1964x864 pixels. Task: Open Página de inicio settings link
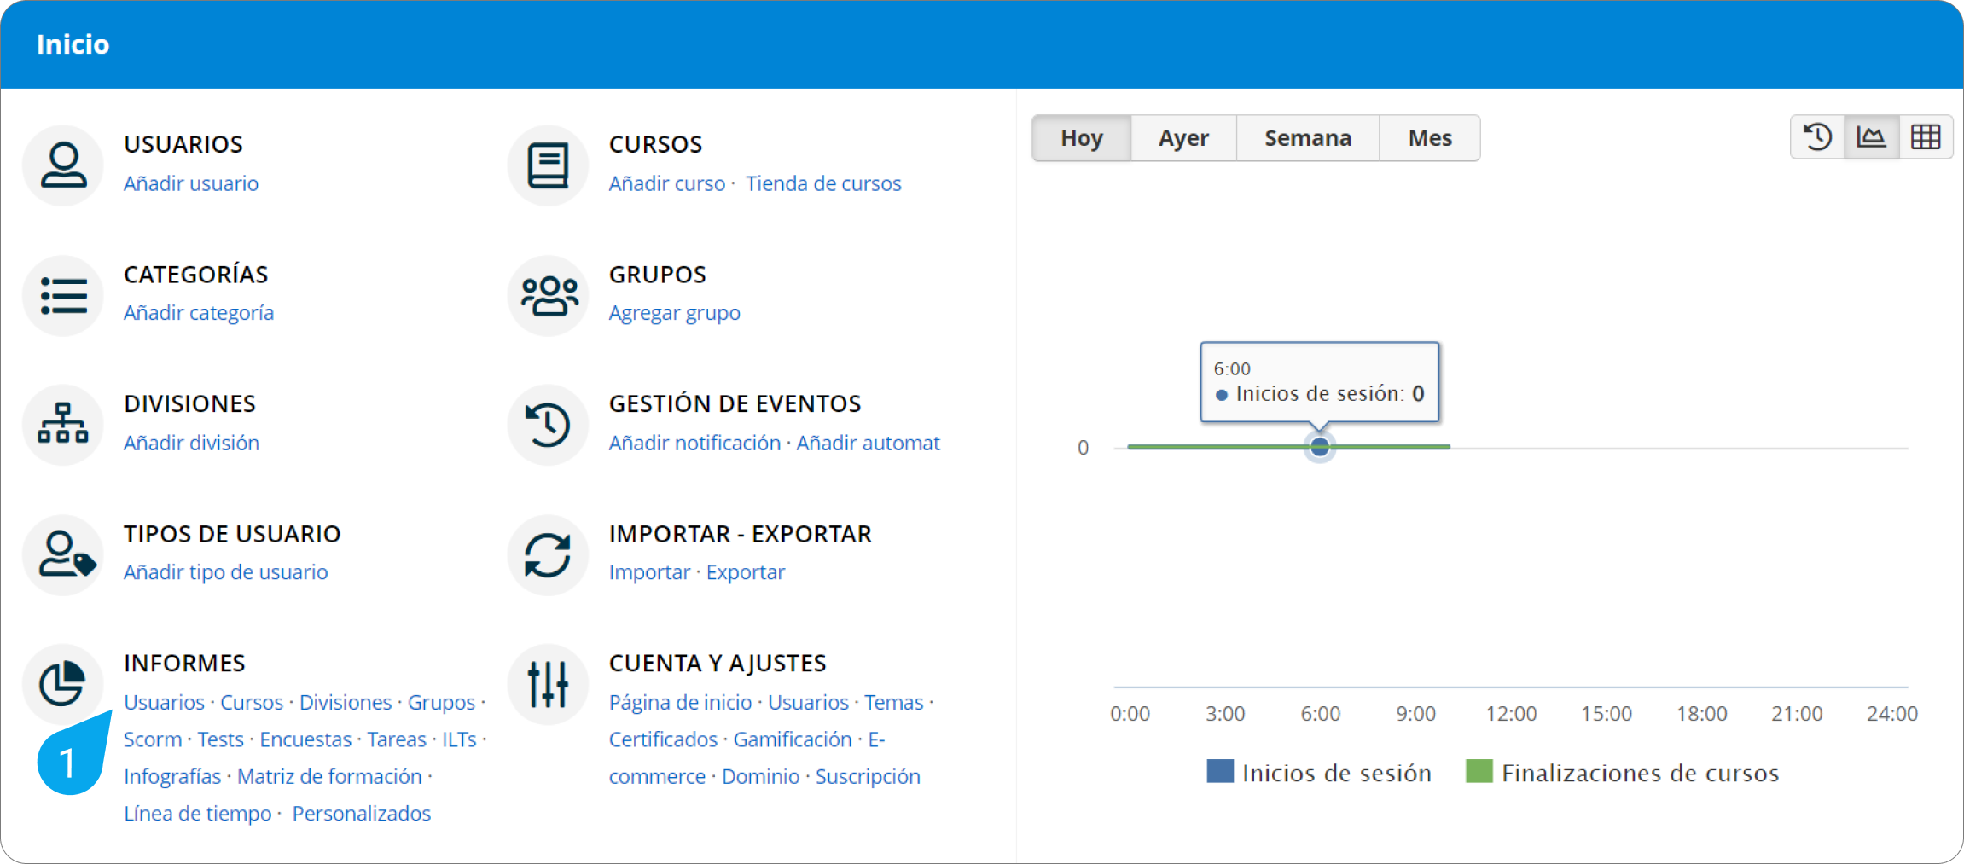pos(680,702)
